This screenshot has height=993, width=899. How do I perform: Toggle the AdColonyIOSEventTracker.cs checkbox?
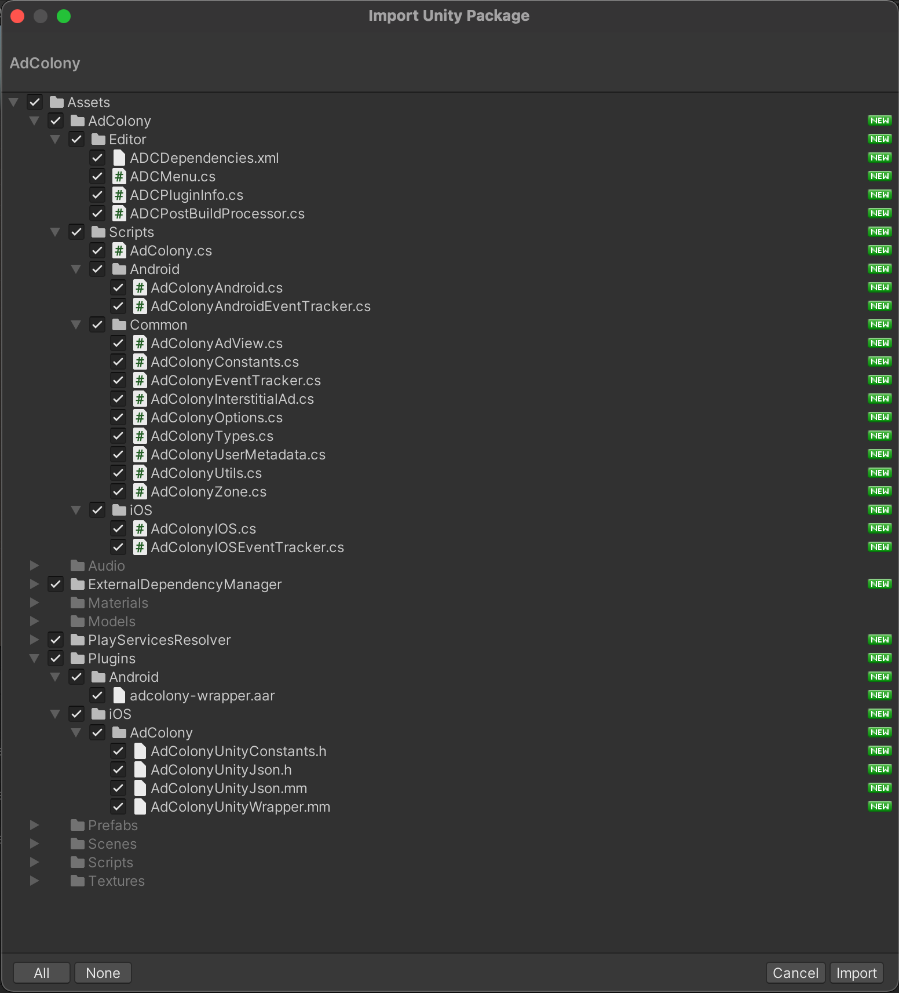pyautogui.click(x=118, y=547)
